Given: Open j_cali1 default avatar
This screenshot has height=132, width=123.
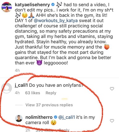Looking at the screenshot, I should (6, 88).
